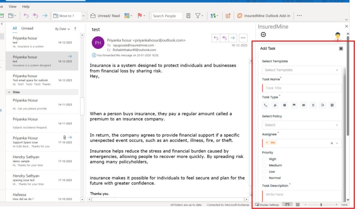Click the red flag follow-up icon

pos(140,16)
